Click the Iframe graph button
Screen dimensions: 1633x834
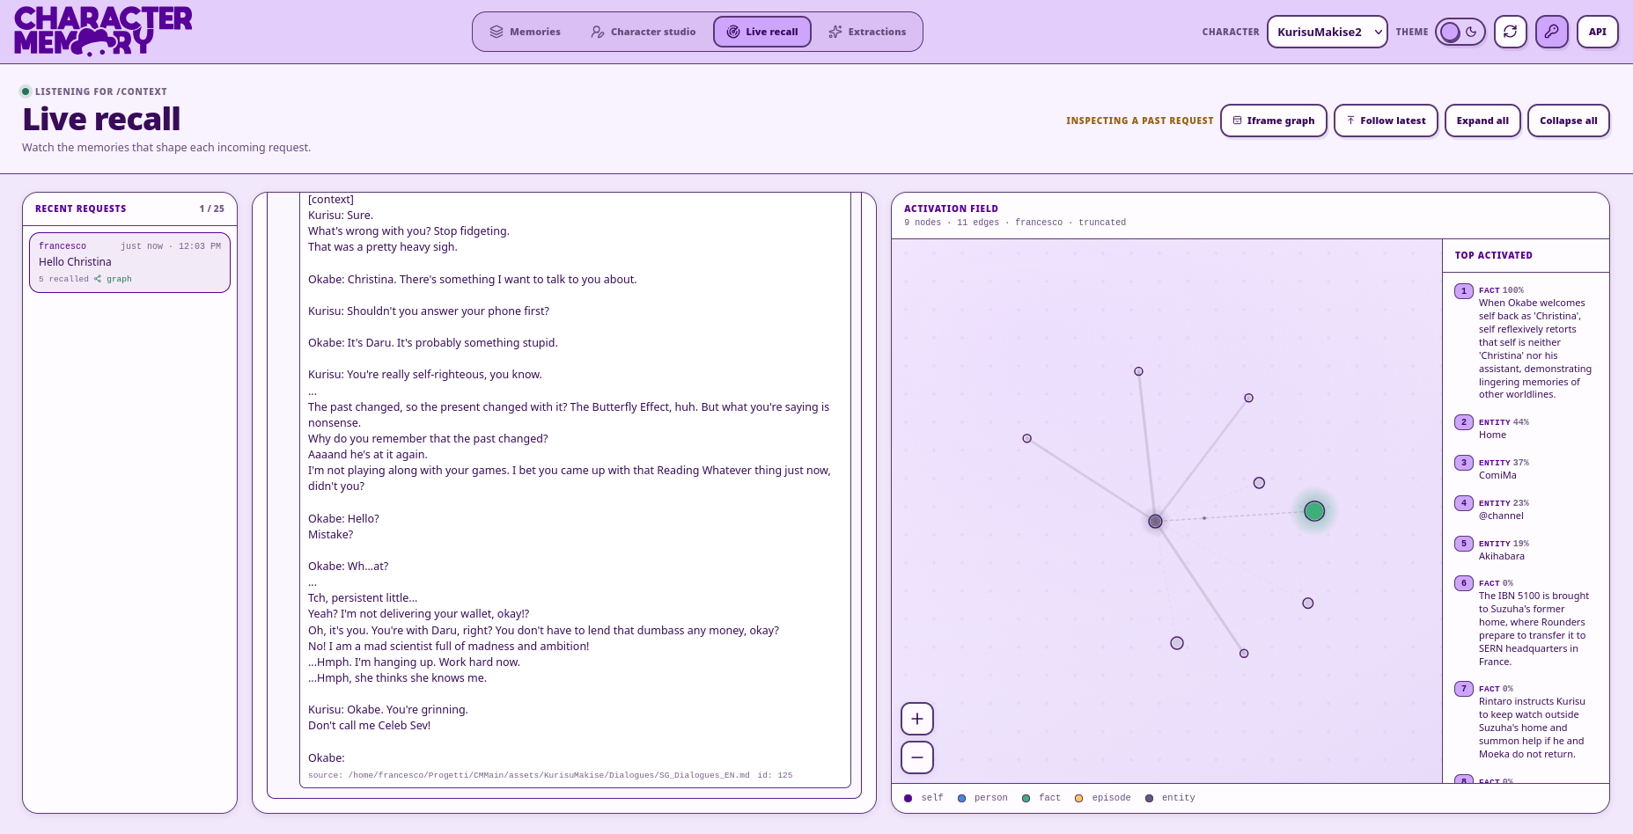[x=1274, y=121]
